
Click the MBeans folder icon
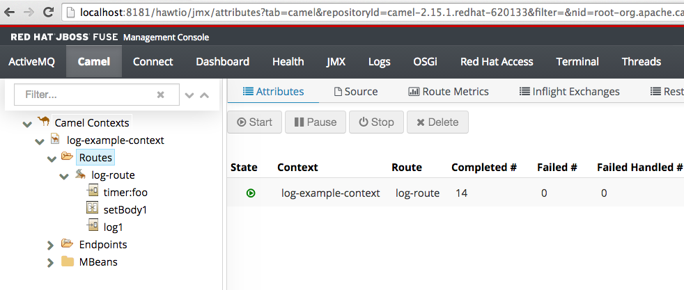pyautogui.click(x=67, y=261)
